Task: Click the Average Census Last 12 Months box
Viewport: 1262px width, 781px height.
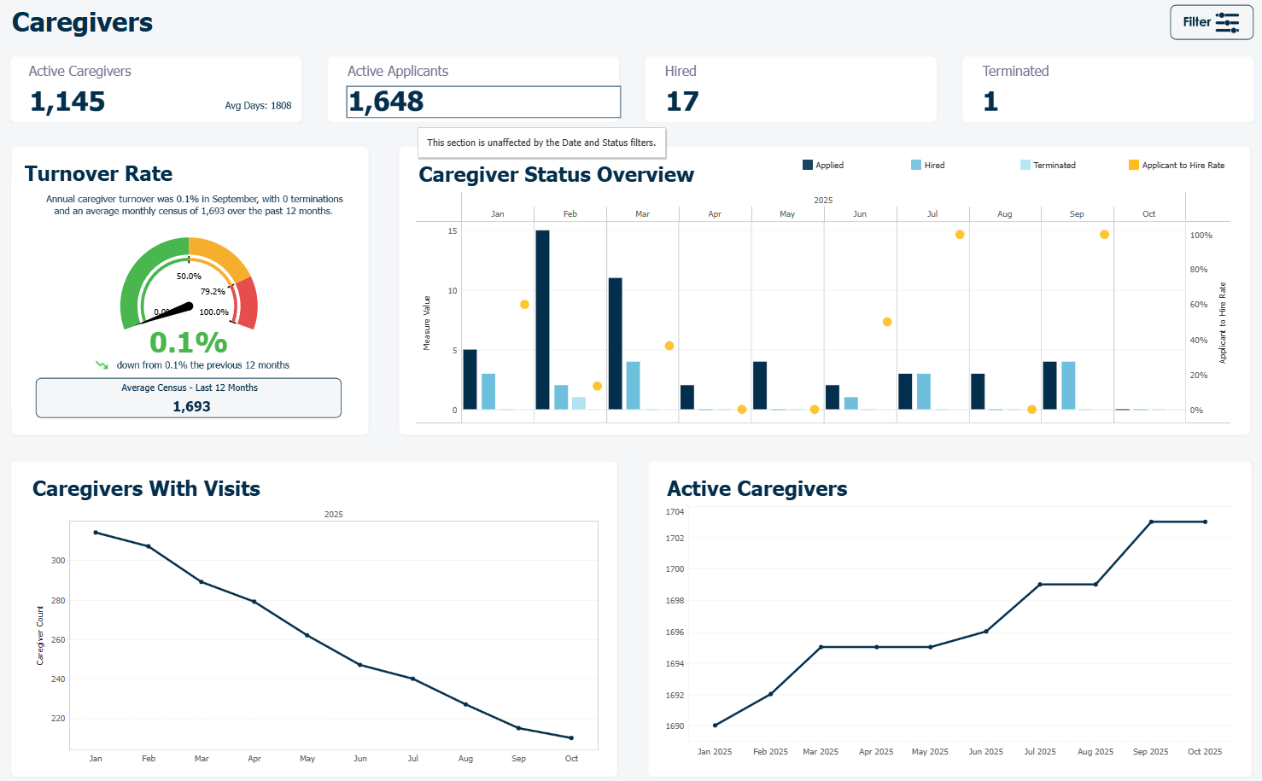Action: (x=189, y=398)
